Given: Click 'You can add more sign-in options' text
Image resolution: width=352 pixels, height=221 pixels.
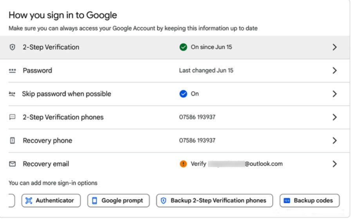Looking at the screenshot, I should pyautogui.click(x=53, y=183).
